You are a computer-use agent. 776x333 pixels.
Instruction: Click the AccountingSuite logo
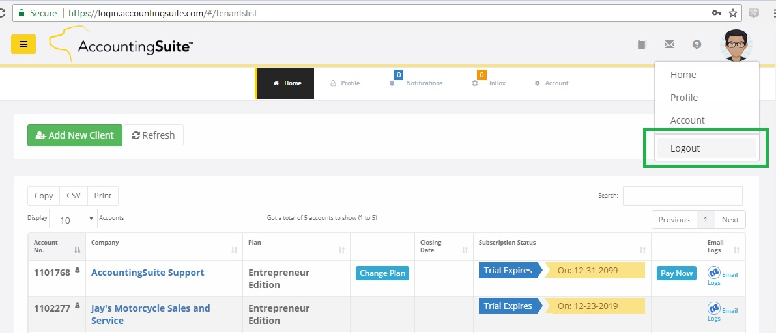[121, 46]
